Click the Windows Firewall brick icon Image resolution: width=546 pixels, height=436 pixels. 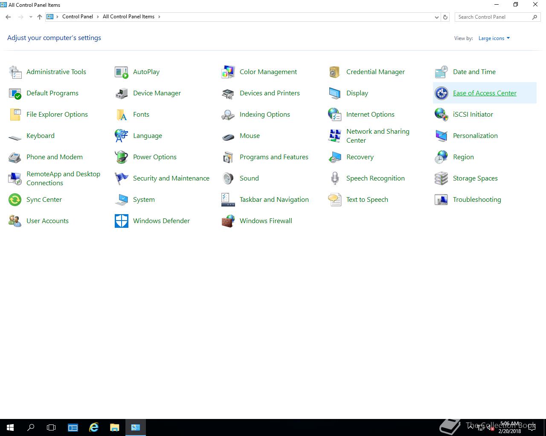point(228,221)
